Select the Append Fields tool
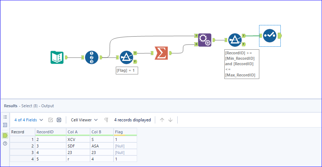The width and height of the screenshot is (322, 167). click(x=205, y=40)
